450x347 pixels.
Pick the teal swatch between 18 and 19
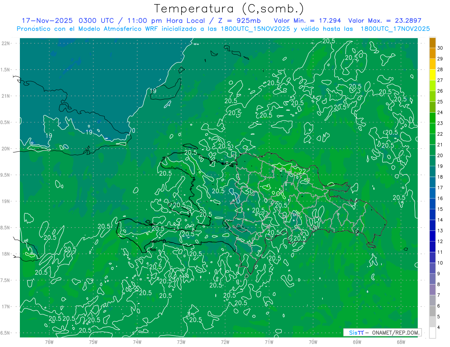(432, 171)
